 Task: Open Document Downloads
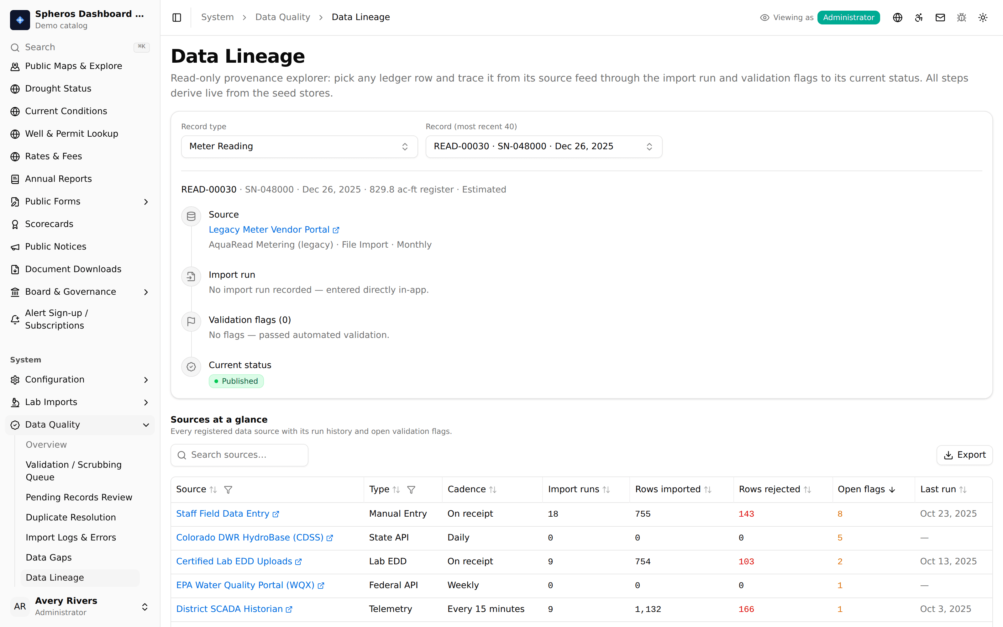click(x=80, y=270)
